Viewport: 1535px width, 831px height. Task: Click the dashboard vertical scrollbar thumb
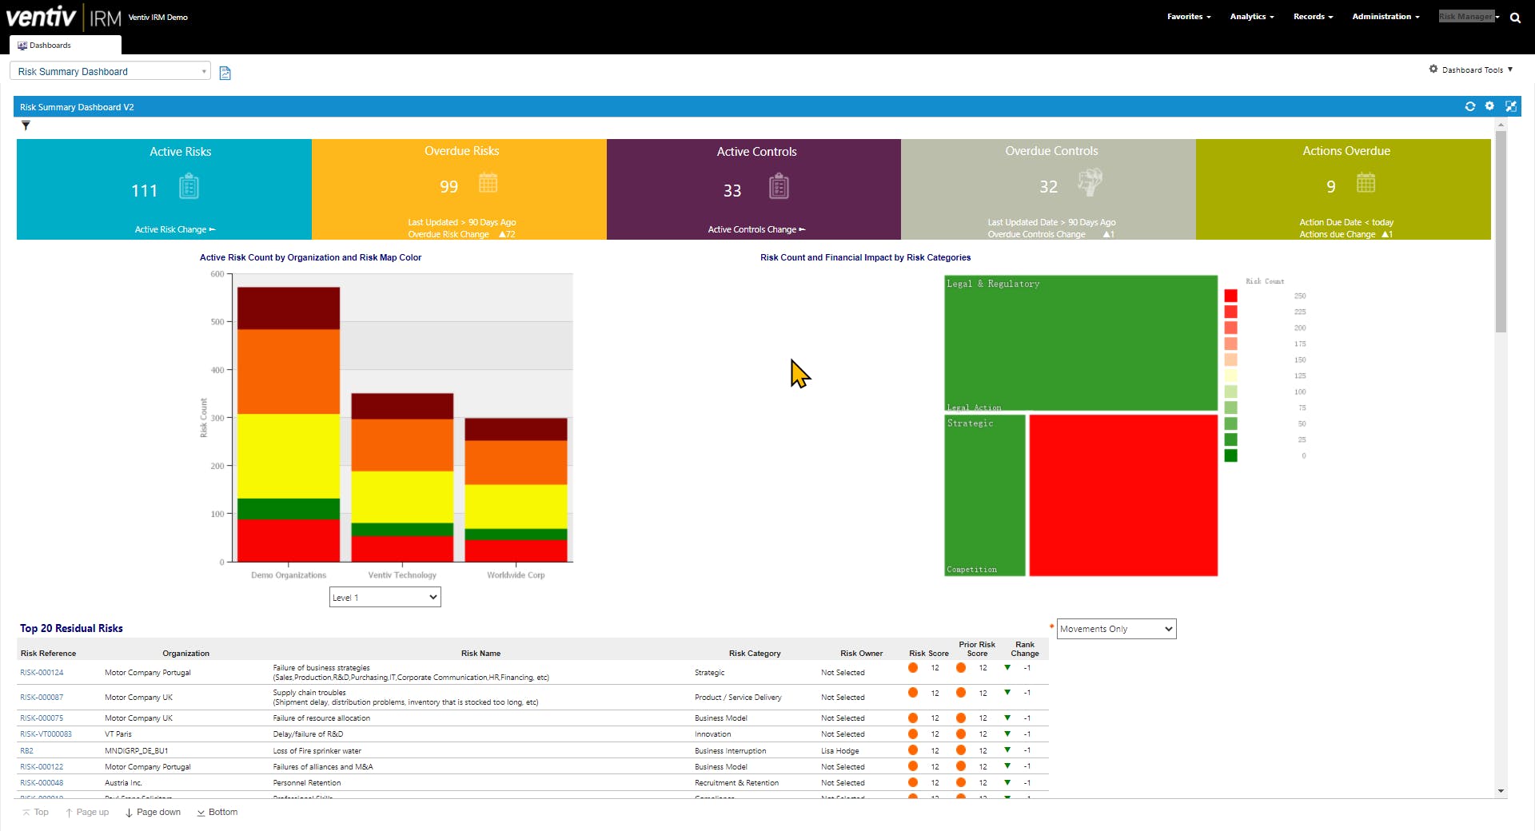pyautogui.click(x=1501, y=230)
